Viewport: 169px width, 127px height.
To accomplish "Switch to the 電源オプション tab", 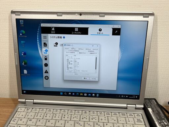I will tap(82, 53).
